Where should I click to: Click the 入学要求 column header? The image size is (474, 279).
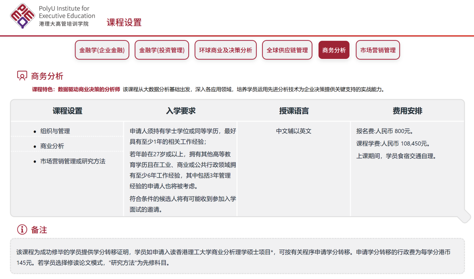(181, 111)
